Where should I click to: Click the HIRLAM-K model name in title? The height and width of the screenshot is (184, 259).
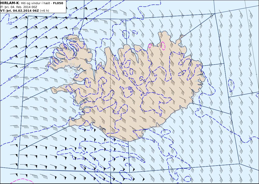point(10,3)
